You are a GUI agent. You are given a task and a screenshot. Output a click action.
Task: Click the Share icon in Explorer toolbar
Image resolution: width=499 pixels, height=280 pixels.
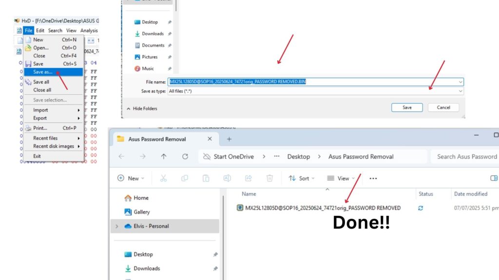[x=248, y=178]
